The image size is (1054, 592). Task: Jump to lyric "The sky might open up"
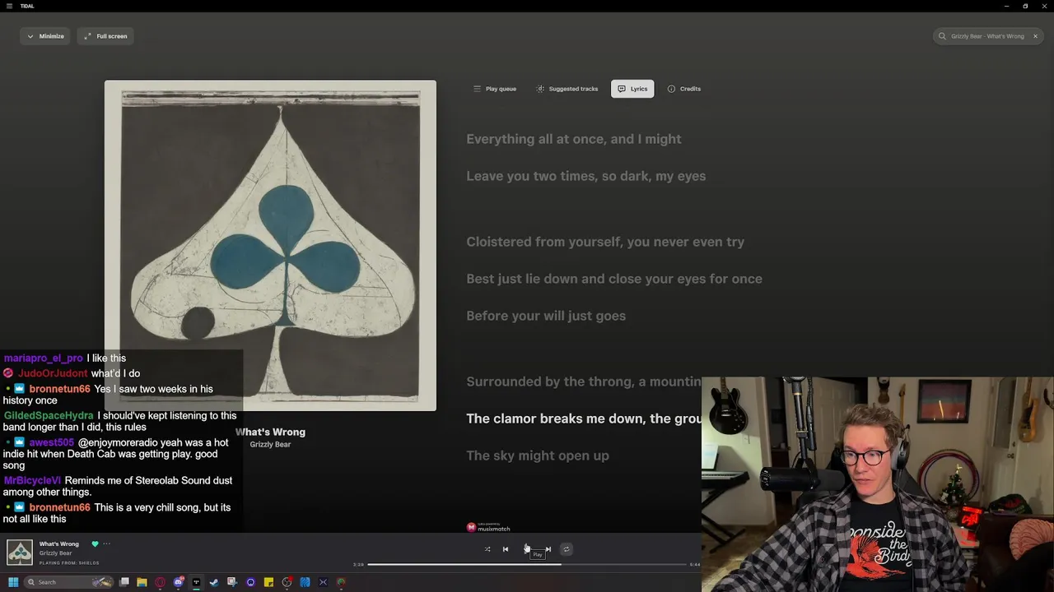pyautogui.click(x=538, y=456)
